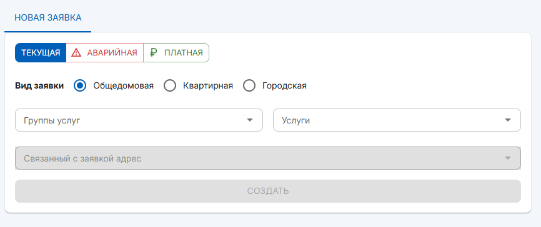This screenshot has width=541, height=227.
Task: Expand the Группы услуг dropdown arrow
Action: [250, 120]
